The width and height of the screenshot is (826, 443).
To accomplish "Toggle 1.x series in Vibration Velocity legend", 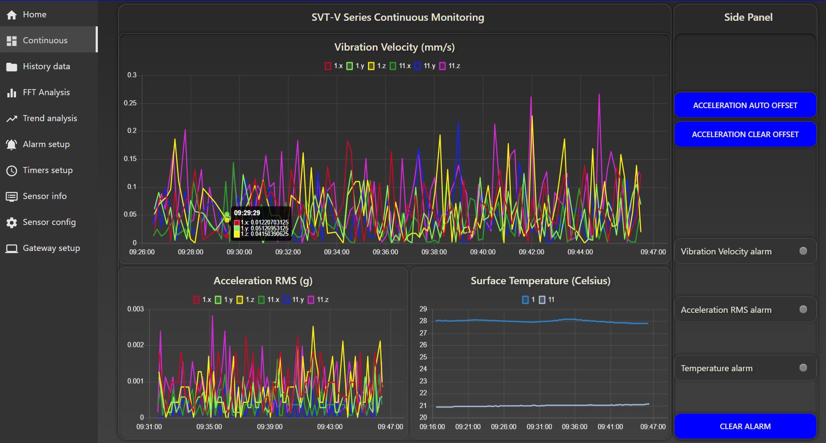I will [x=334, y=66].
